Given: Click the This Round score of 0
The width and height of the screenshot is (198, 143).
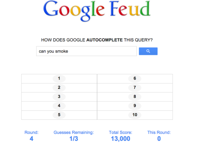Looking at the screenshot, I should coord(159,139).
